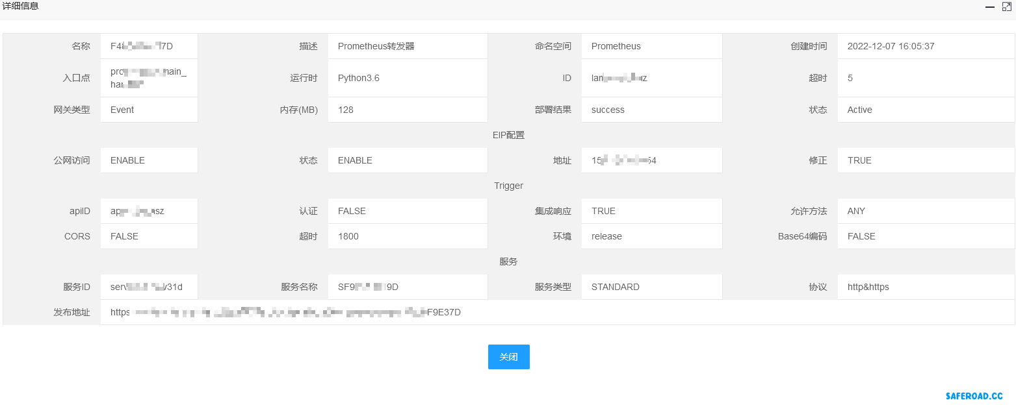Select the 环境 value release
This screenshot has width=1016, height=414.
pyautogui.click(x=606, y=236)
